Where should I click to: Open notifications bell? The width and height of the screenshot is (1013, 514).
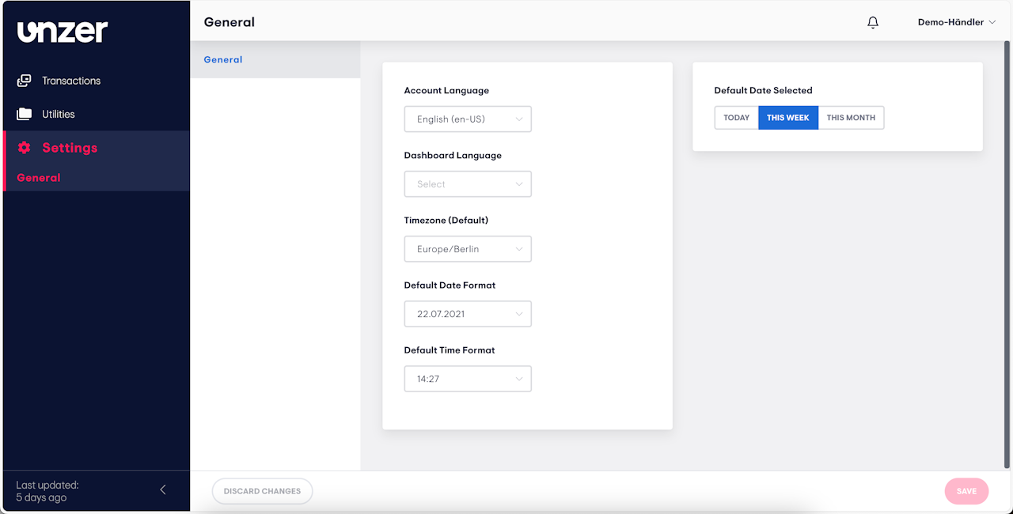873,22
